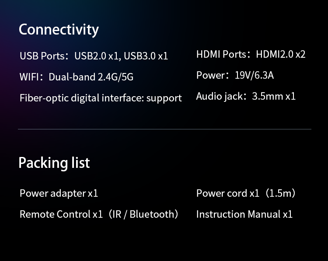Click the 19V/6.3A power rating
Image resolution: width=328 pixels, height=261 pixels.
[254, 76]
